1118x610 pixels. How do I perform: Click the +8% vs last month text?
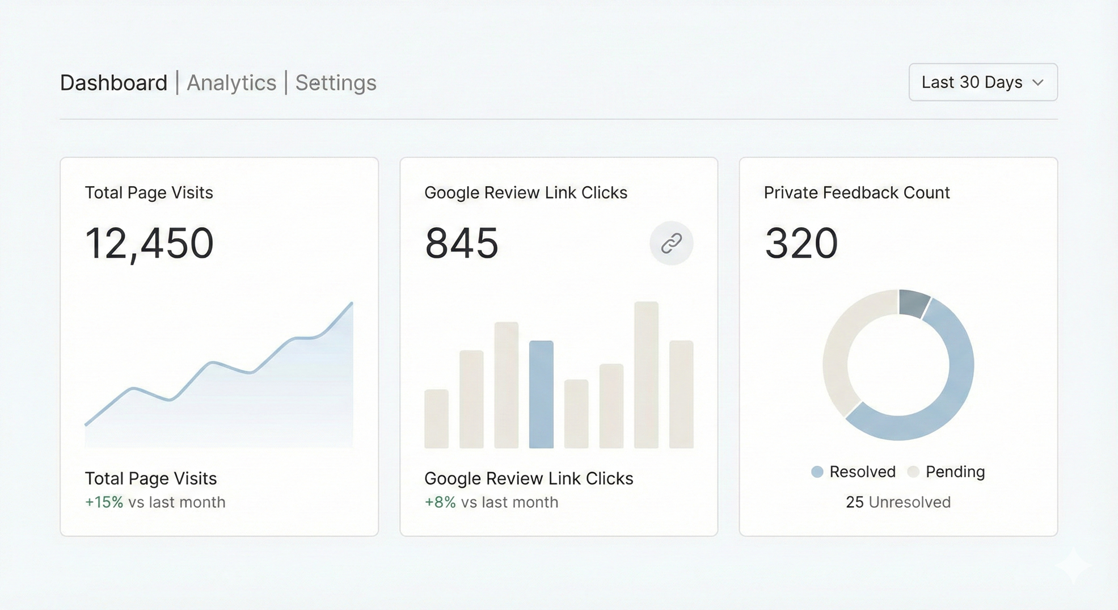tap(491, 502)
